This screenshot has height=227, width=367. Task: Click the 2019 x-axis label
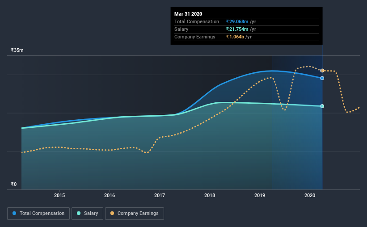pyautogui.click(x=260, y=195)
